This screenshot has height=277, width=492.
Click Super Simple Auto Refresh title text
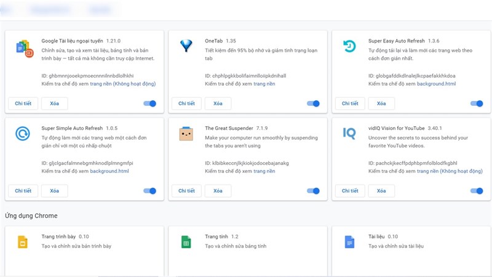point(72,128)
